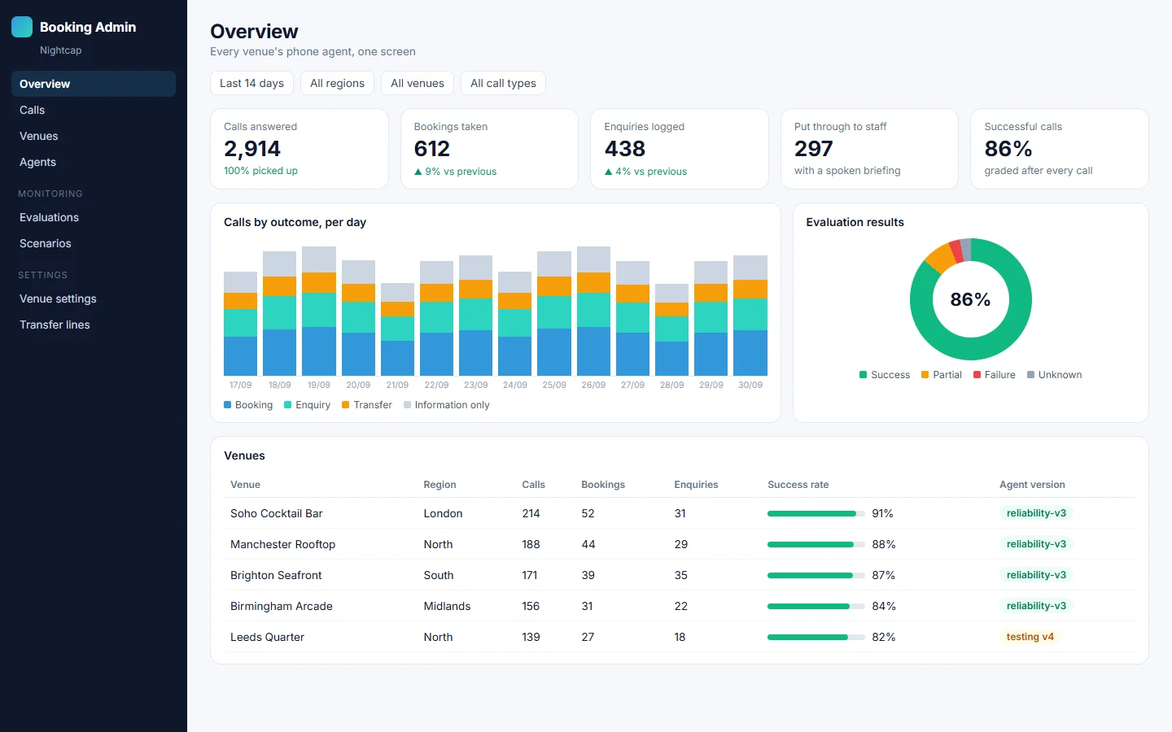
Task: Click the Put through to staff card
Action: pyautogui.click(x=869, y=149)
